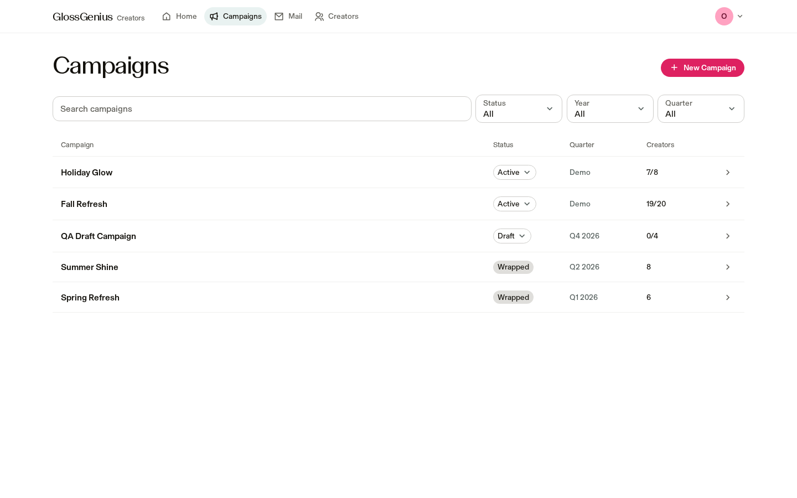Click QA Draft Campaign row chevron

click(x=728, y=236)
